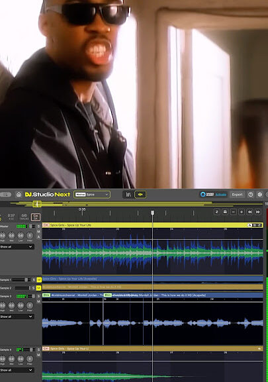Click the Sample 4 Low EQ knob
Image resolution: width=268 pixels, height=382 pixels.
pos(21,359)
